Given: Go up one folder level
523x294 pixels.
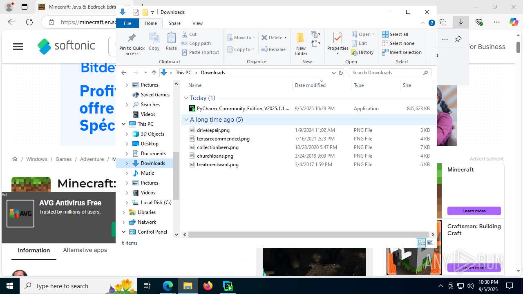Looking at the screenshot, I should (154, 73).
